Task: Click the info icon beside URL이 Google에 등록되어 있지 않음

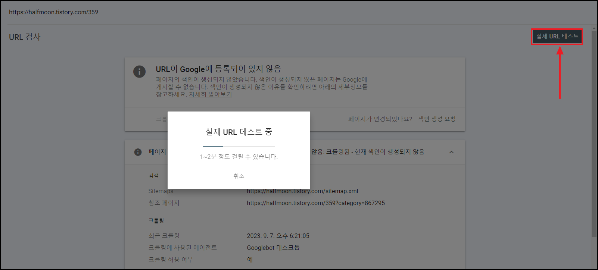Action: pos(139,71)
